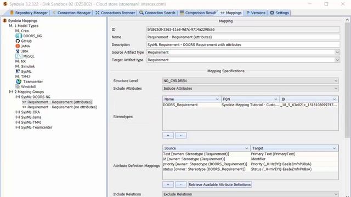Open Stereotypes FQN column dropdown arrow
351x197 pixels.
coord(276,99)
